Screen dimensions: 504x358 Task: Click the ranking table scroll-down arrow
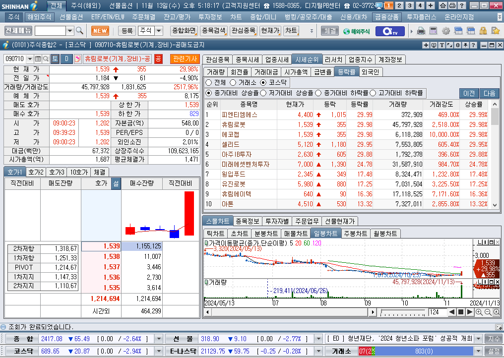(495, 205)
